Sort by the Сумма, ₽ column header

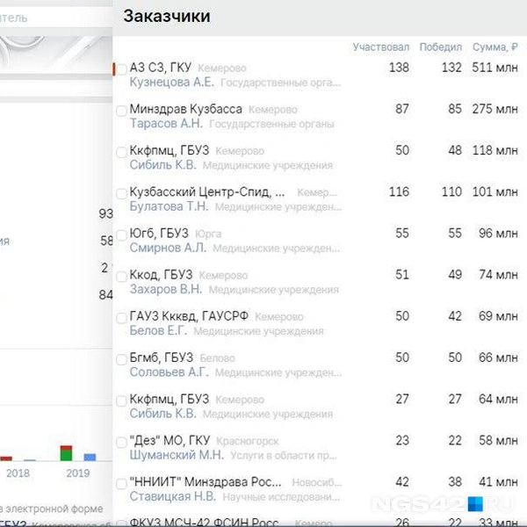click(x=495, y=47)
